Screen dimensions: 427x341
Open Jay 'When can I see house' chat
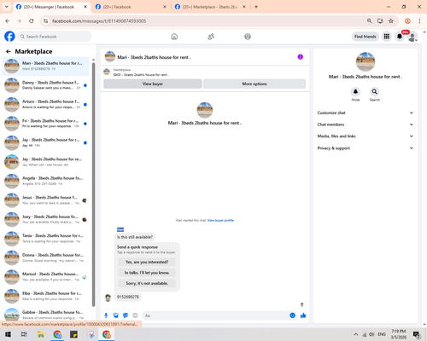click(x=45, y=162)
